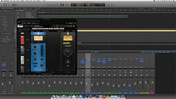Open the File menu
176x99 pixels.
coord(11,1)
